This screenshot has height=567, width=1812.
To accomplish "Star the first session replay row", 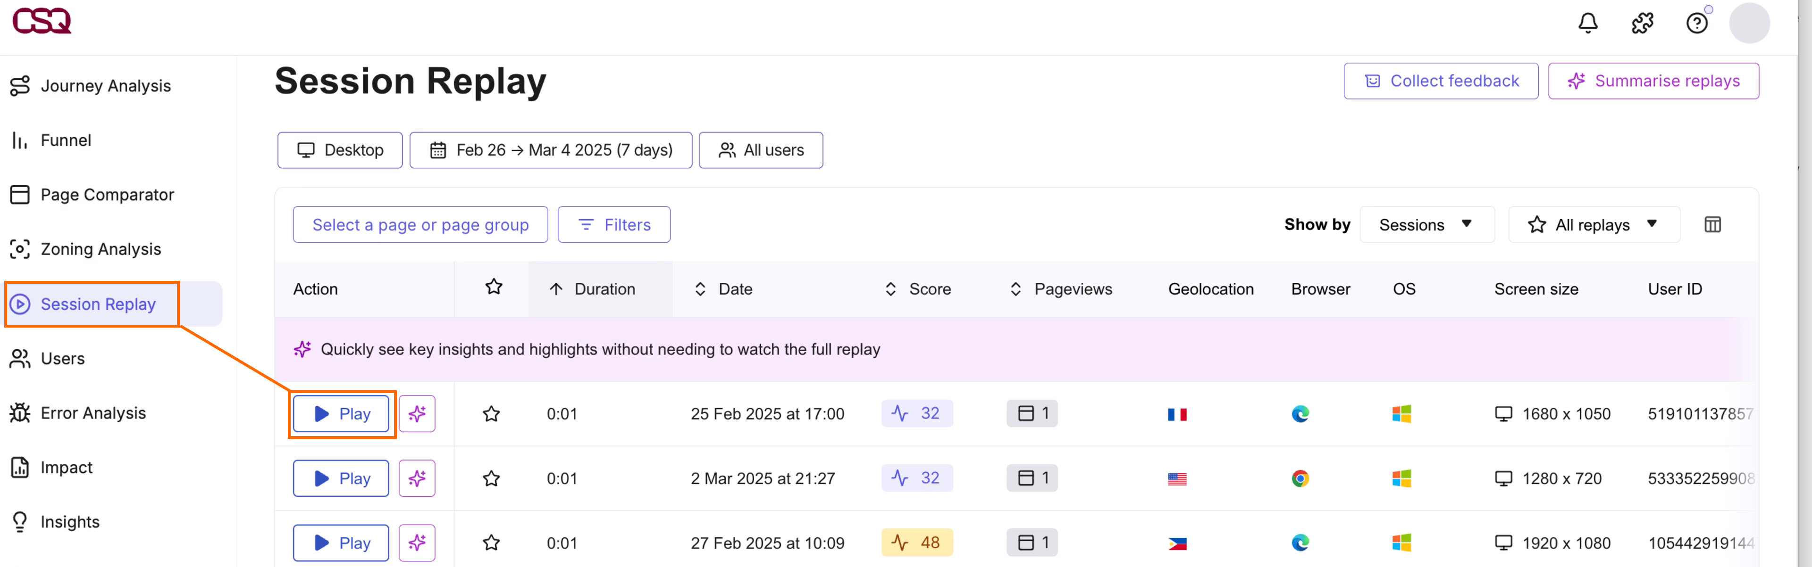I will click(x=491, y=413).
